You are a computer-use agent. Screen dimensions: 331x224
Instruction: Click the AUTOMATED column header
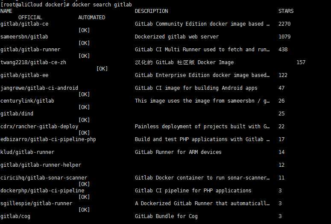(x=92, y=18)
